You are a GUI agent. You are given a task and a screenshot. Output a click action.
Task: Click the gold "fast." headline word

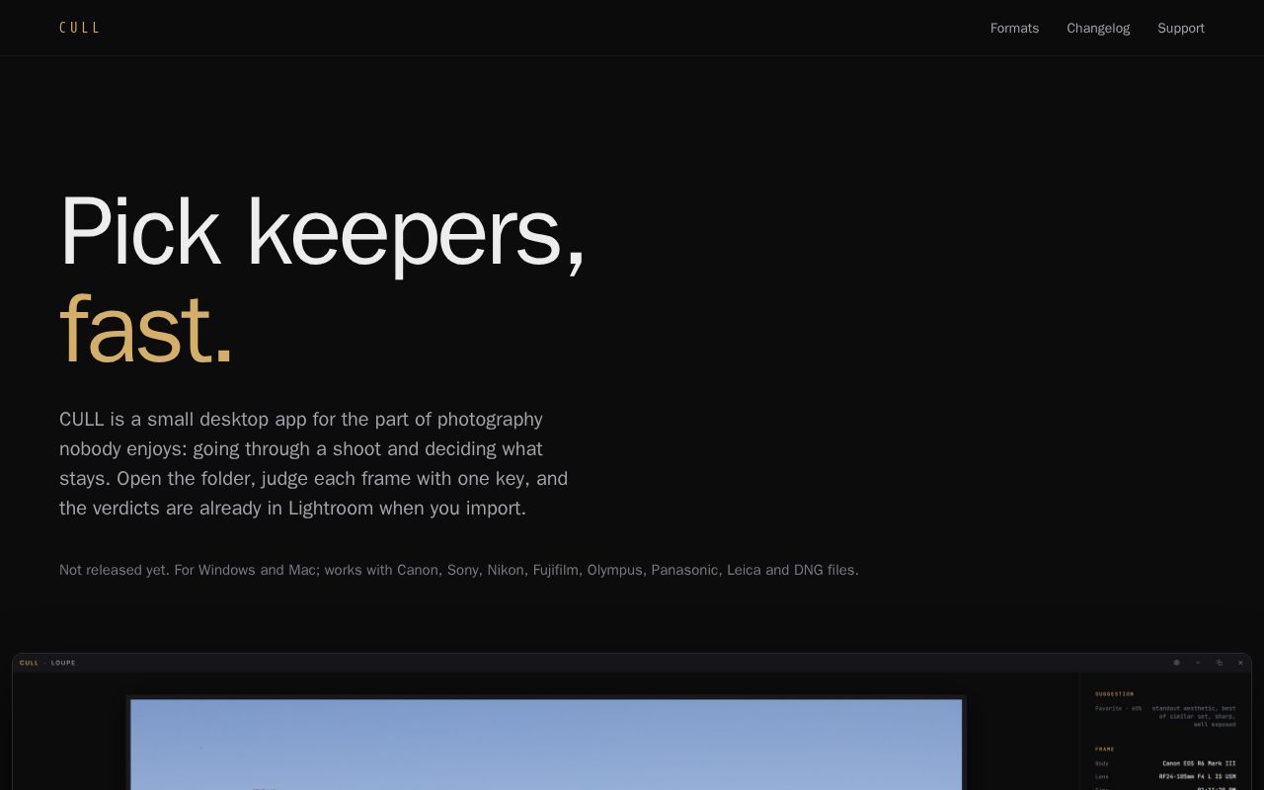(x=146, y=329)
